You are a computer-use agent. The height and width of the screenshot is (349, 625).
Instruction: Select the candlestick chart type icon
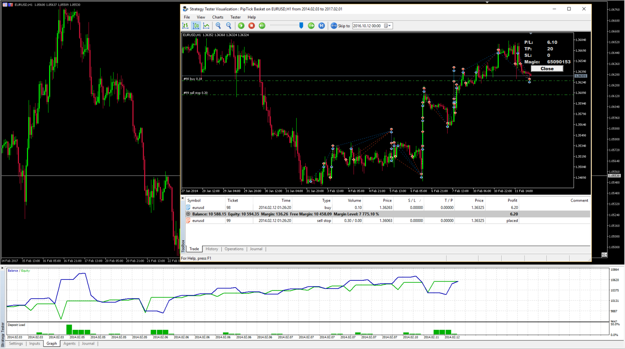[x=196, y=26]
